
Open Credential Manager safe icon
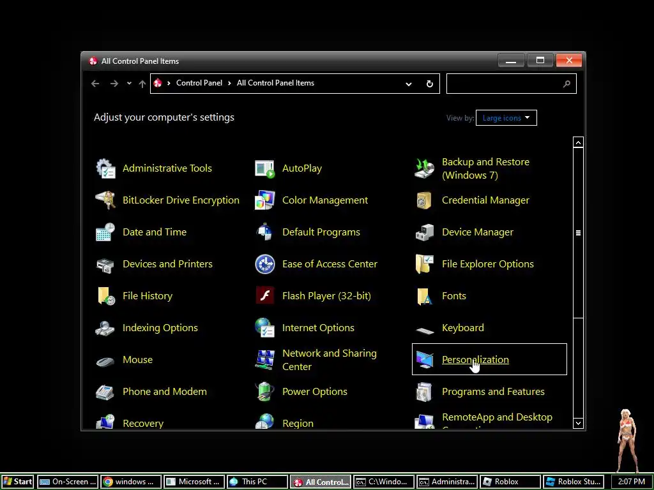[x=425, y=200]
